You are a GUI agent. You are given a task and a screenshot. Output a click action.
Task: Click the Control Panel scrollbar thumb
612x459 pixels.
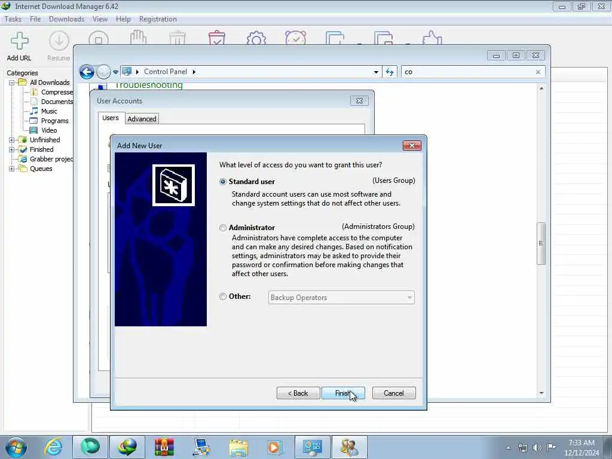coord(541,244)
